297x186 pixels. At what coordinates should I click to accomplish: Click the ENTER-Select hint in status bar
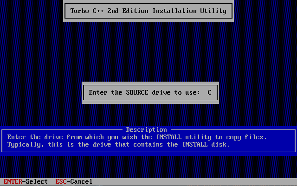point(26,182)
